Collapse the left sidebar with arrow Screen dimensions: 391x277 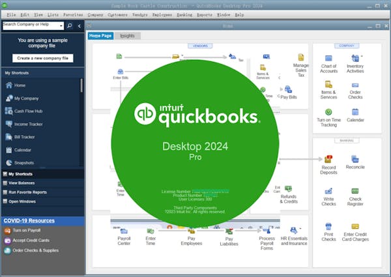point(79,25)
